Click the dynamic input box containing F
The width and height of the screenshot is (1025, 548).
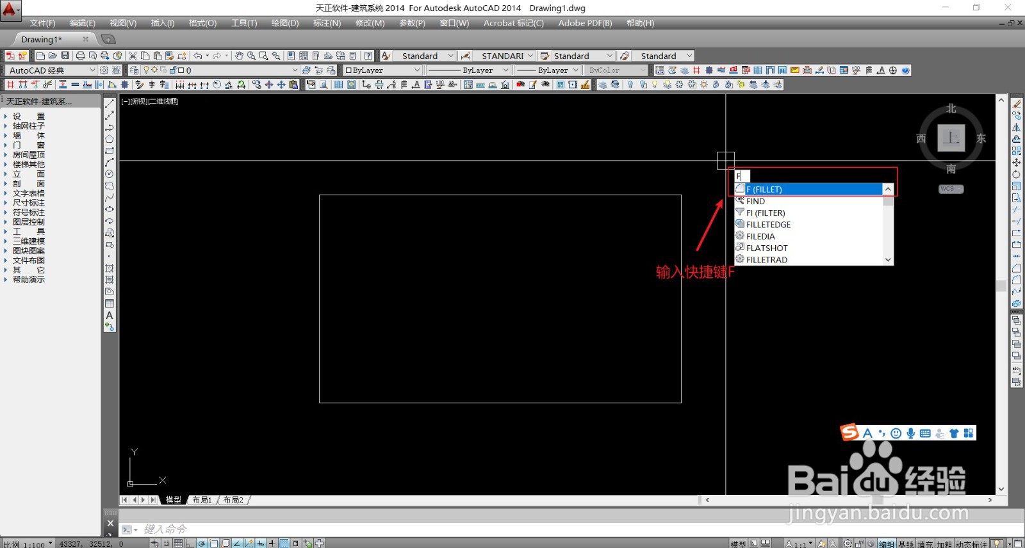pos(742,176)
